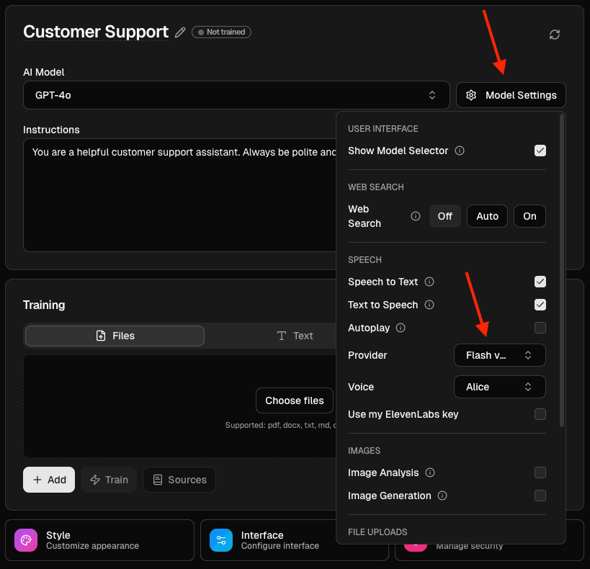Disable the Text to Speech checkbox
Screen dimensions: 590x569
[x=540, y=305]
